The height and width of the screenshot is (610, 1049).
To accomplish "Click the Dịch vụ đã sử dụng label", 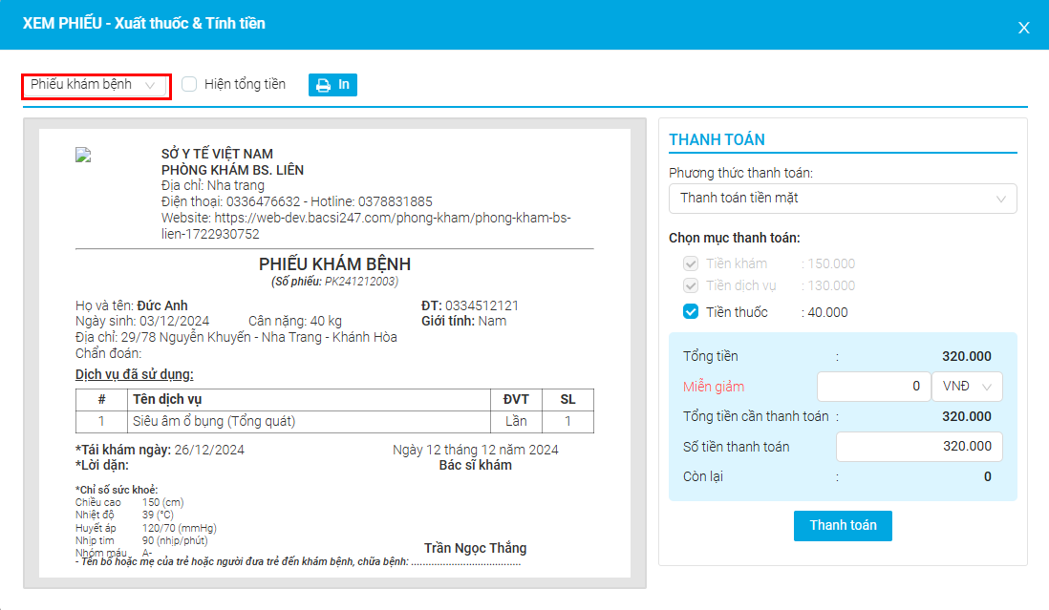I will click(135, 375).
